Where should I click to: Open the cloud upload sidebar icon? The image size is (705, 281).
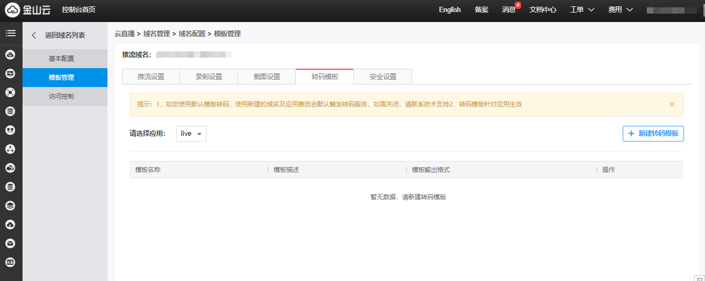tap(10, 224)
